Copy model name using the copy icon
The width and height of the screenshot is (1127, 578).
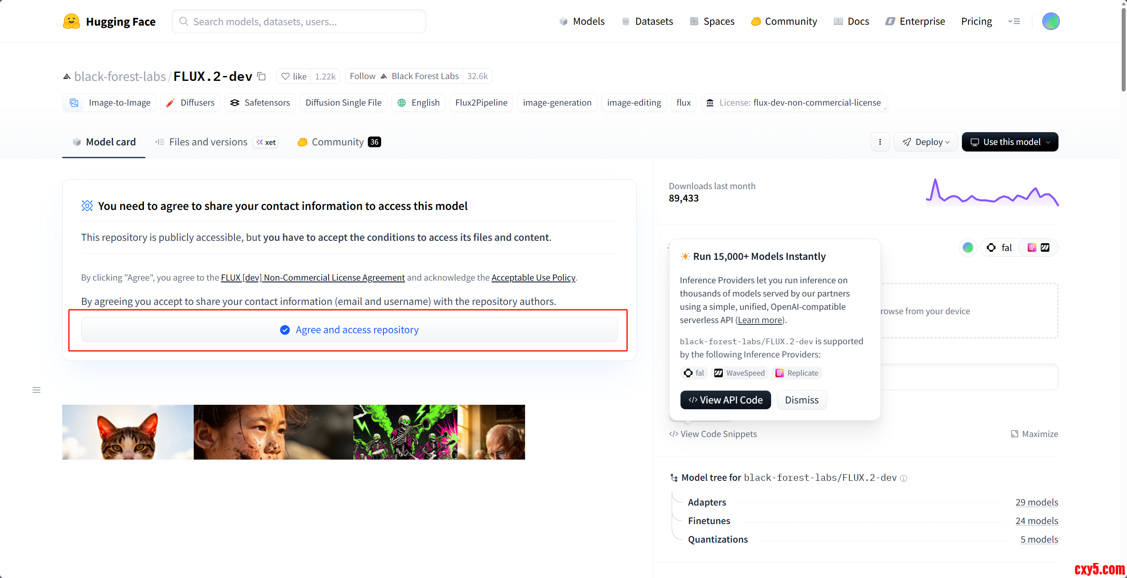[261, 76]
